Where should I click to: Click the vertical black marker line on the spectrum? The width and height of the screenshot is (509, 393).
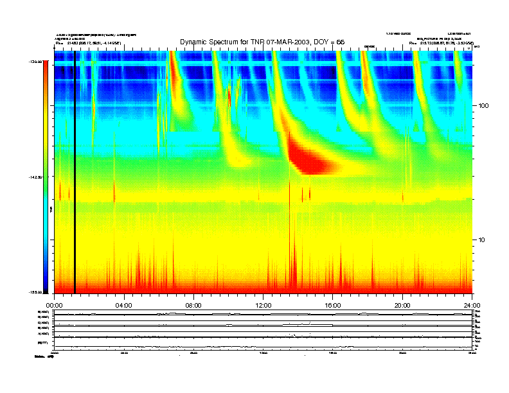75,172
